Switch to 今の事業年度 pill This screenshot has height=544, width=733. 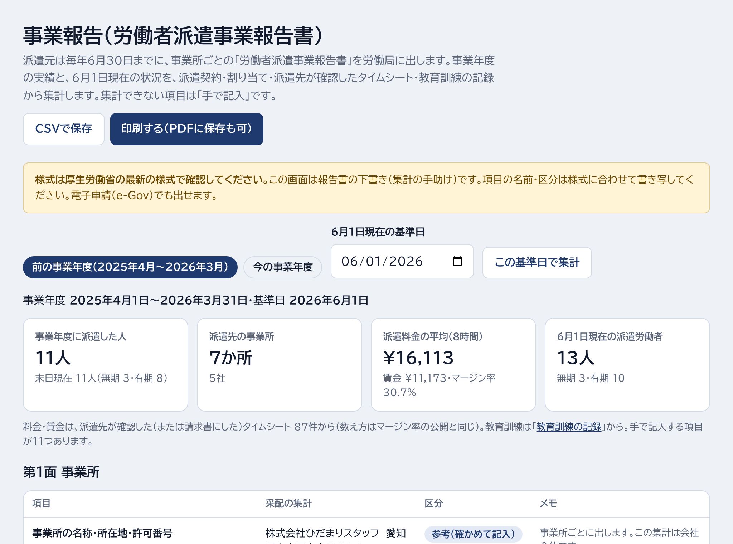(283, 267)
